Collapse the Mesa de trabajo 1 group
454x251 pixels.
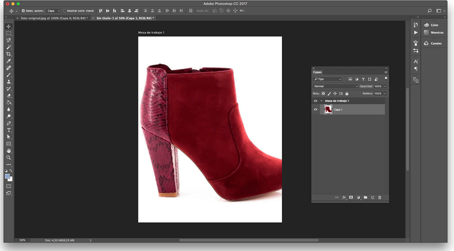click(321, 101)
